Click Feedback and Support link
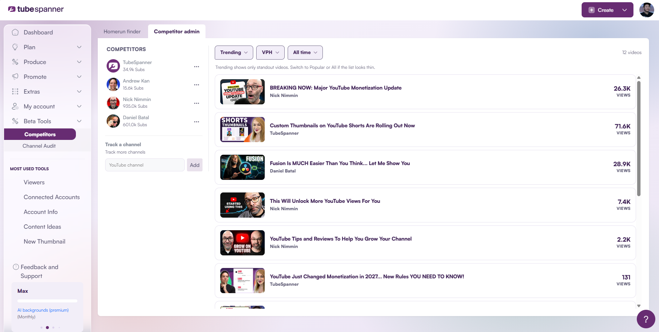 39,271
